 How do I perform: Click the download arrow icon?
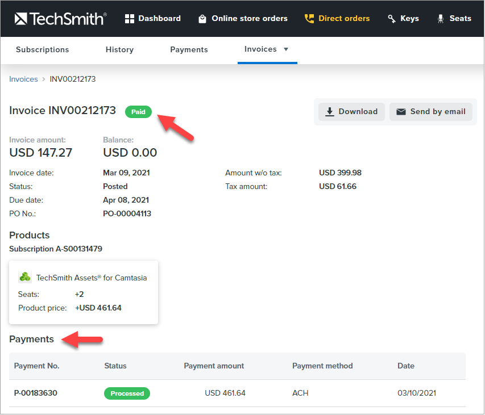[330, 112]
